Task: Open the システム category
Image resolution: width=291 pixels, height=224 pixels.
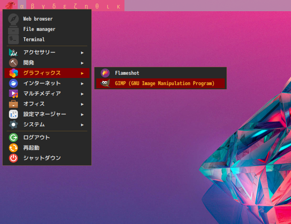Action: [47, 125]
